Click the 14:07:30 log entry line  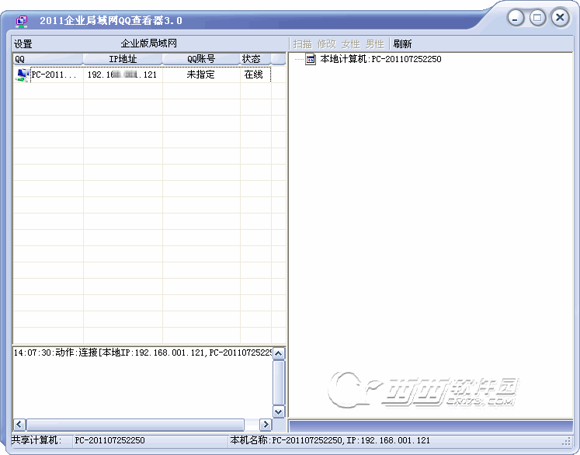pyautogui.click(x=142, y=353)
